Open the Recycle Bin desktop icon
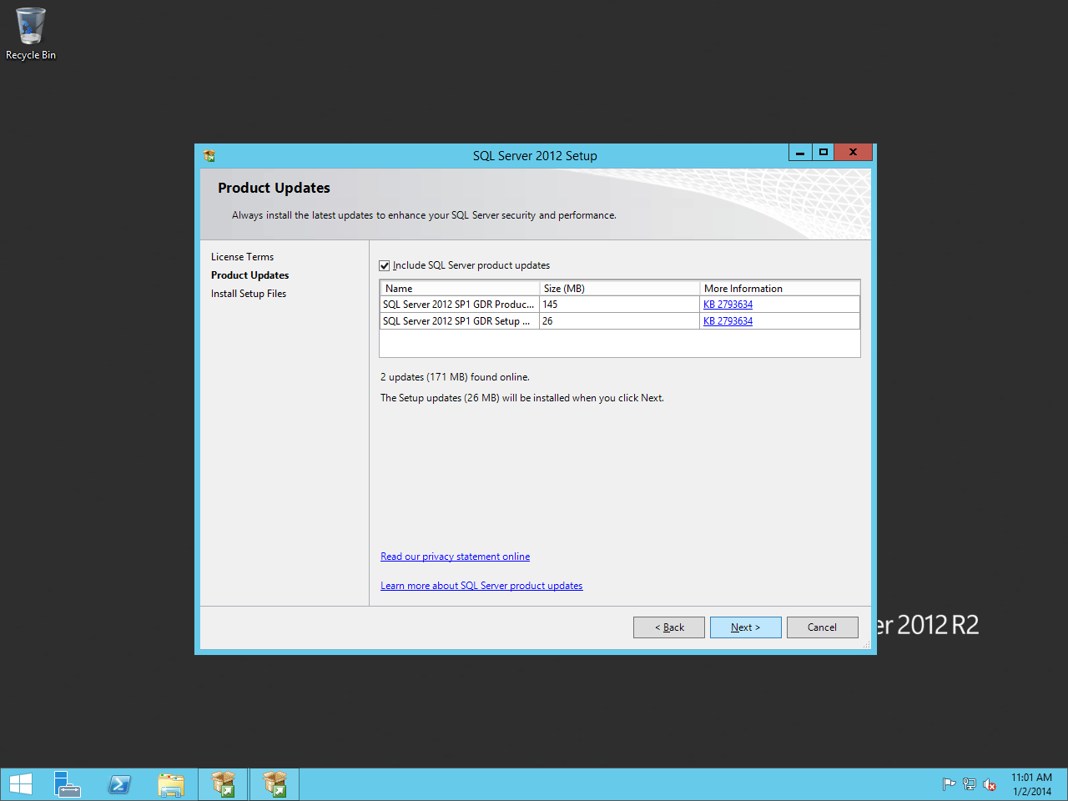The image size is (1068, 801). coord(31,34)
